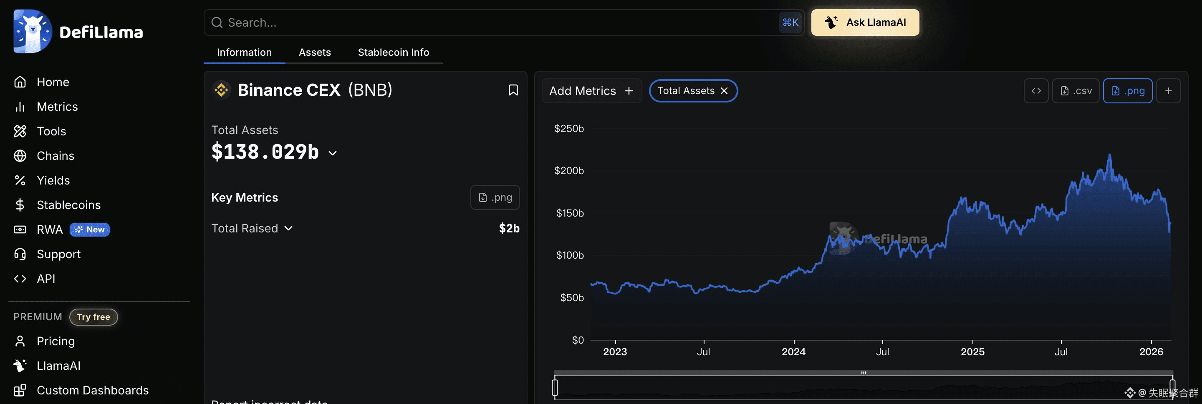Click the plus button beside .png

[1169, 91]
